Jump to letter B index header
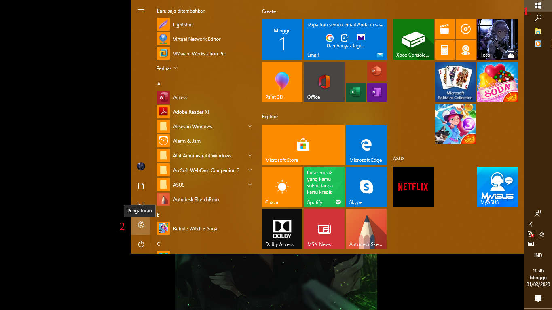The width and height of the screenshot is (552, 310). (159, 215)
